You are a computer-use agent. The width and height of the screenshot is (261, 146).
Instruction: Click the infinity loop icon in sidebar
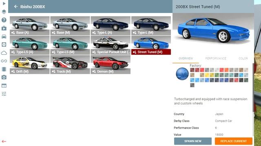point(4,61)
